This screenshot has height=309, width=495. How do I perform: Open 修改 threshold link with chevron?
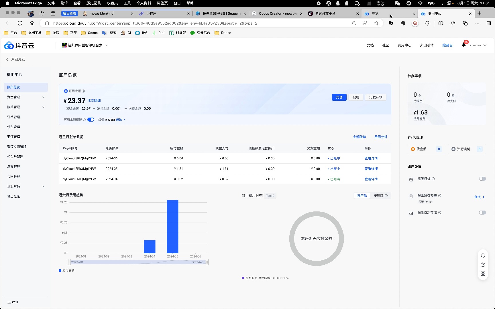(121, 120)
